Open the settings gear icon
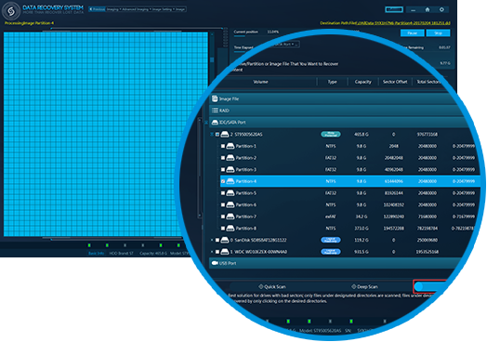487x342 pixels. coord(441,9)
